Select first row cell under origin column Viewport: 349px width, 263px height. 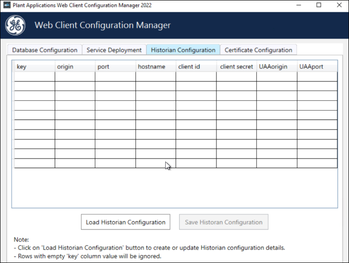point(75,77)
